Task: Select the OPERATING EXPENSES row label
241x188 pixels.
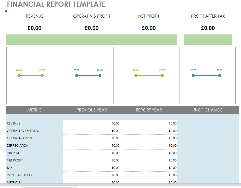Action: click(23, 131)
